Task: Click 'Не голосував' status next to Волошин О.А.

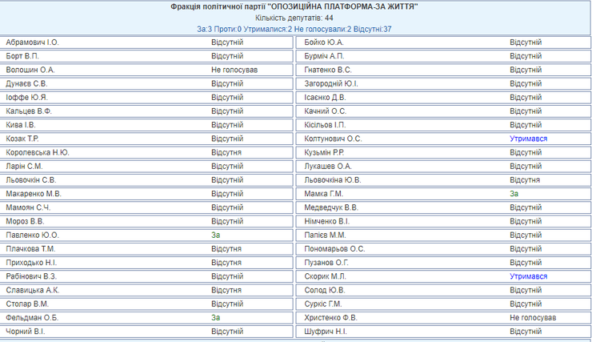Action: tap(234, 70)
